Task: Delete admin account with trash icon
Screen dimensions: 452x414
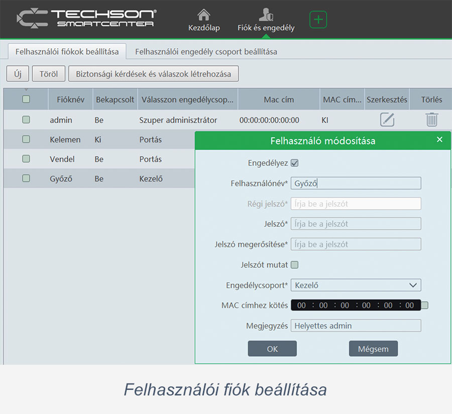Action: tap(431, 119)
